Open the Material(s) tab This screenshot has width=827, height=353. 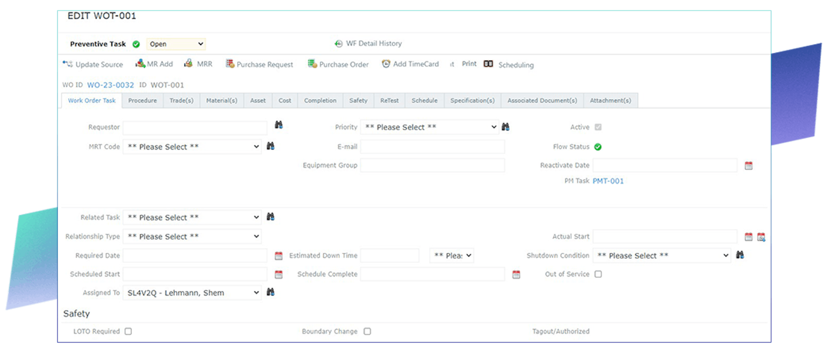(x=222, y=100)
